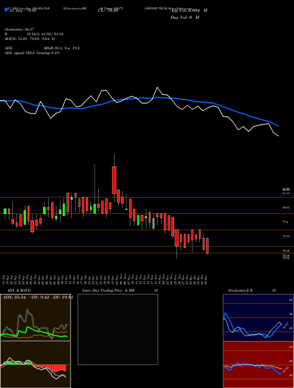Image resolution: width=294 pixels, height=388 pixels.
Task: Click the 'Stochastics & R' panel title
Action: pos(240,290)
